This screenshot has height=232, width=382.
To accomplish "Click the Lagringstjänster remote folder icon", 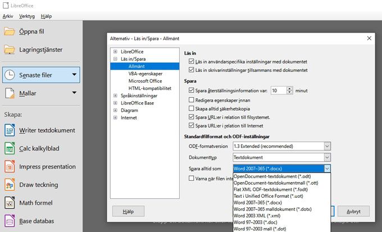I will pyautogui.click(x=9, y=49).
